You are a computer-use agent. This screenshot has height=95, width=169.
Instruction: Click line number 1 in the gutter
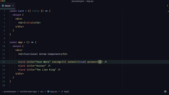[4, 11]
